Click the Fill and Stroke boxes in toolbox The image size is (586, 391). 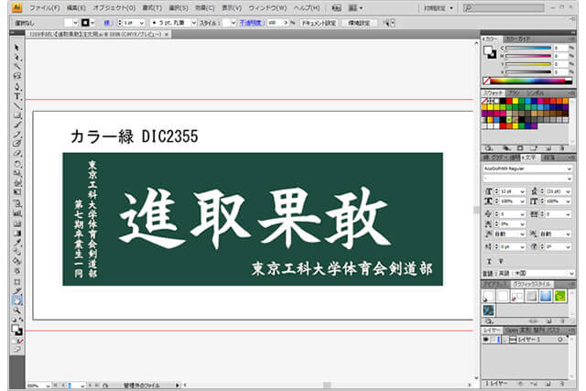tap(16, 330)
